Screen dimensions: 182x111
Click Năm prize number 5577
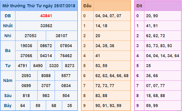[66, 76]
